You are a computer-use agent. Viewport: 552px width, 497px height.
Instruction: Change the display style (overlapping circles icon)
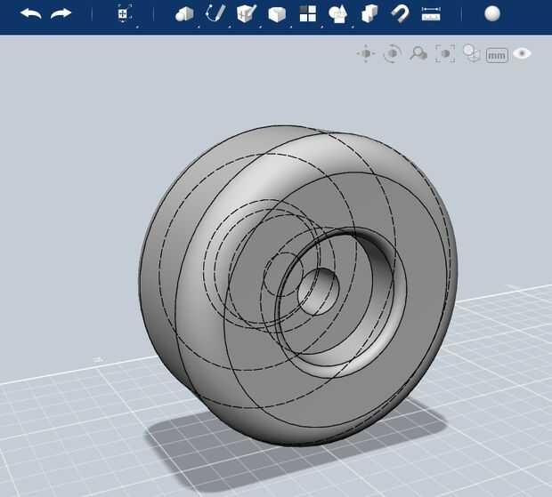click(471, 53)
